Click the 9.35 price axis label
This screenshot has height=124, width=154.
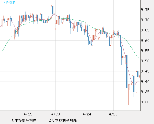click(x=145, y=92)
